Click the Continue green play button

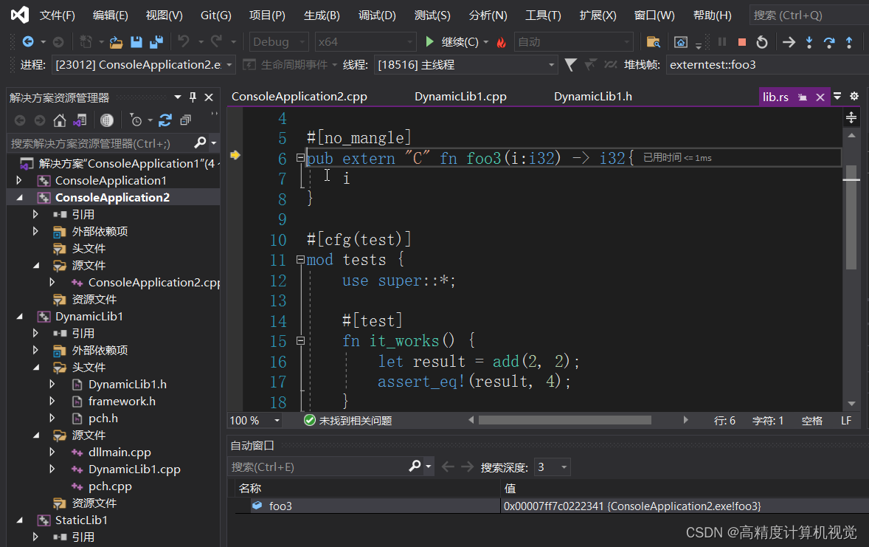(x=429, y=41)
